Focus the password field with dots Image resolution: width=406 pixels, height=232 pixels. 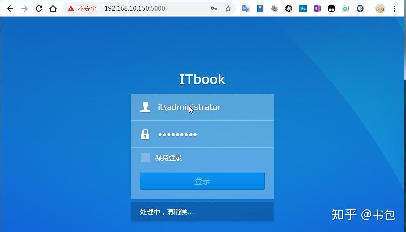(x=202, y=134)
